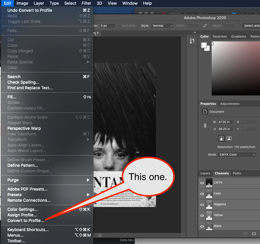Click the swap width and height arrows

coord(205,26)
